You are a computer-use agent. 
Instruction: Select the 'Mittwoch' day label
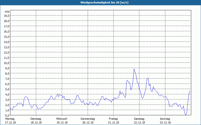62,119
